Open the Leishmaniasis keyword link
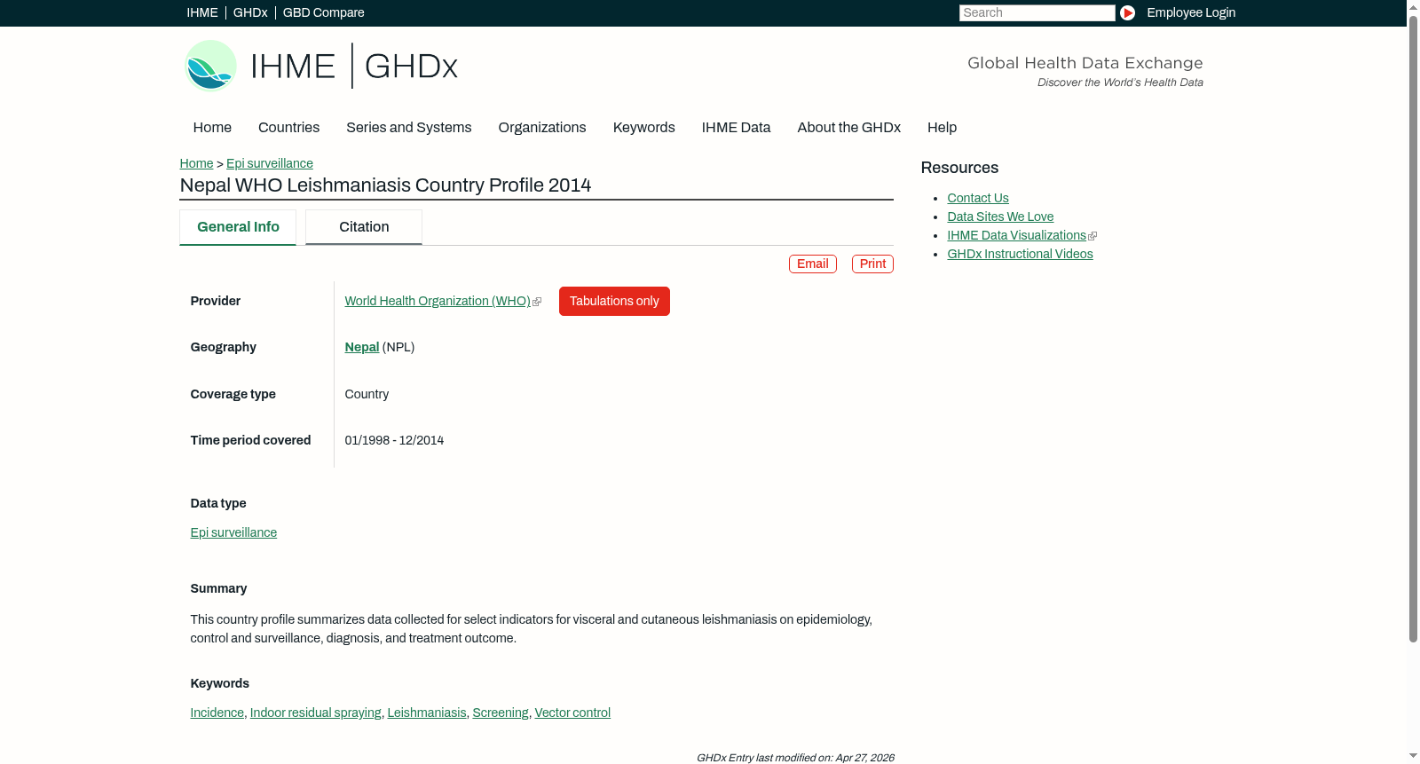The height and width of the screenshot is (764, 1420). pyautogui.click(x=427, y=713)
